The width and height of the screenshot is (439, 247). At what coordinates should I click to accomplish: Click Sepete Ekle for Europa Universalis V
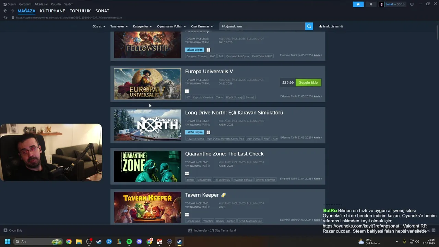(308, 82)
